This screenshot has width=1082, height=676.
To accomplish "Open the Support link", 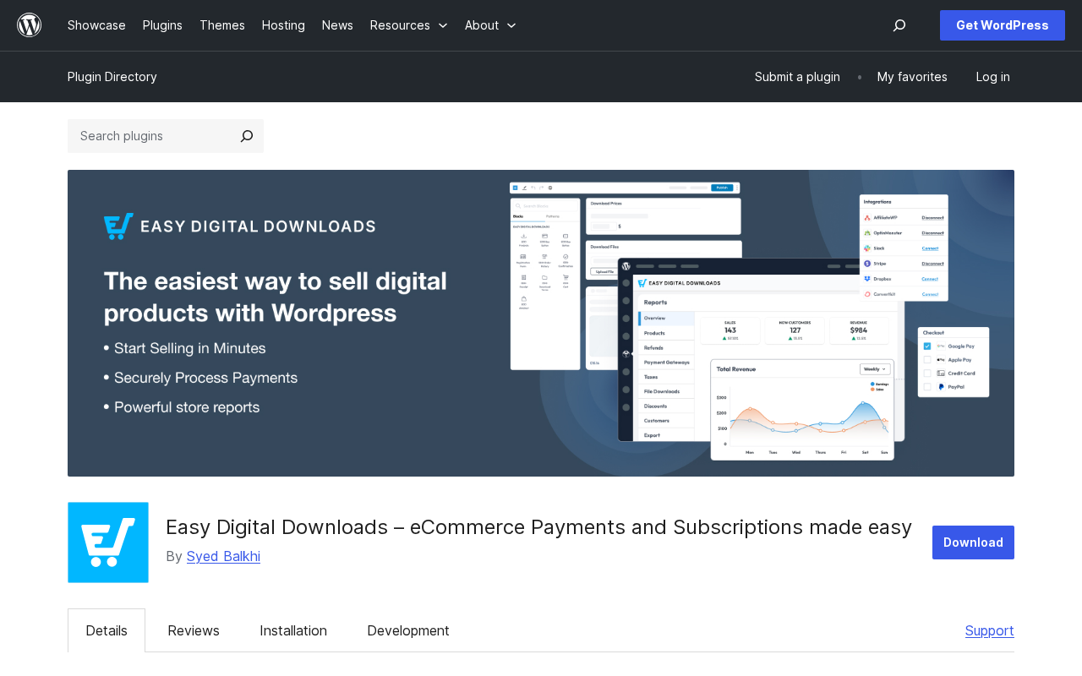I will (990, 630).
